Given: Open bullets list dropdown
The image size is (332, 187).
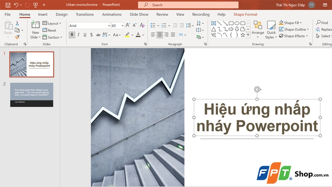Looking at the screenshot, I should tap(158, 26).
